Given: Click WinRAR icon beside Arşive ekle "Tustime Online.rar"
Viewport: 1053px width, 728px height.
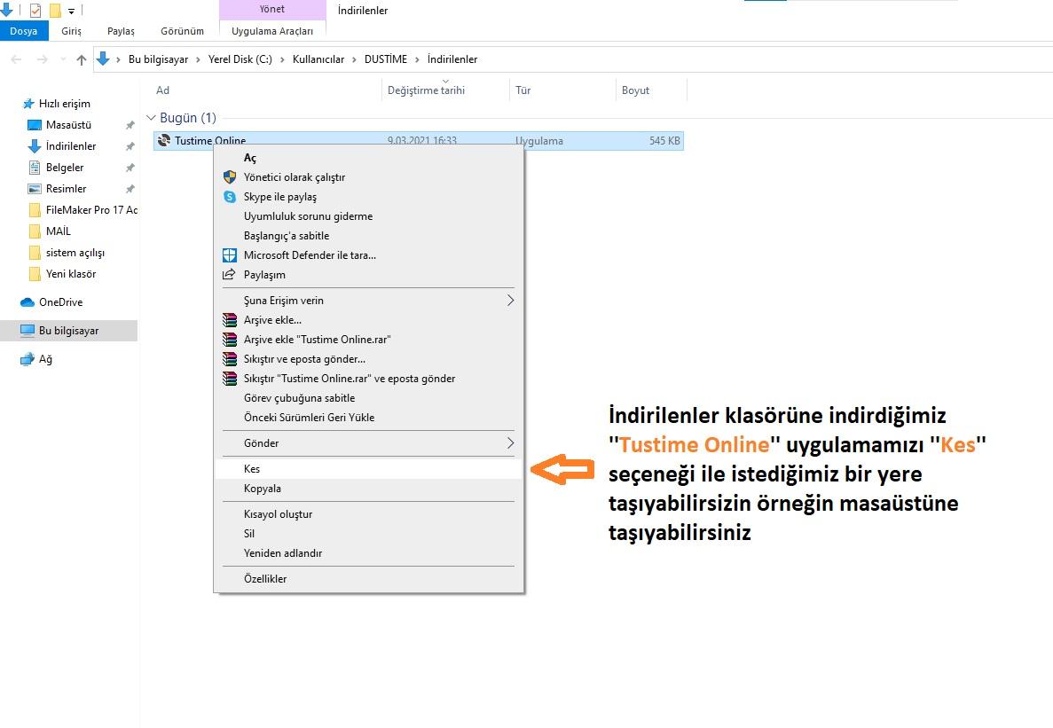Looking at the screenshot, I should 230,340.
